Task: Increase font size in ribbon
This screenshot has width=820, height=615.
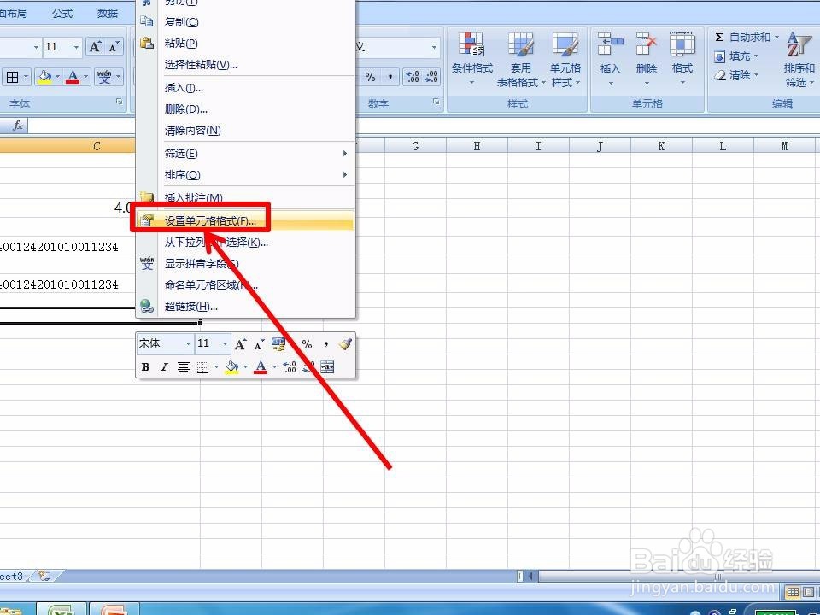Action: pos(95,47)
